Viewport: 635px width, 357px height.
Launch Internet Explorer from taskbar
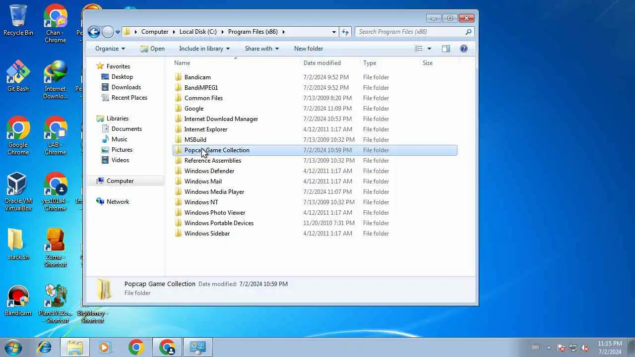(44, 347)
